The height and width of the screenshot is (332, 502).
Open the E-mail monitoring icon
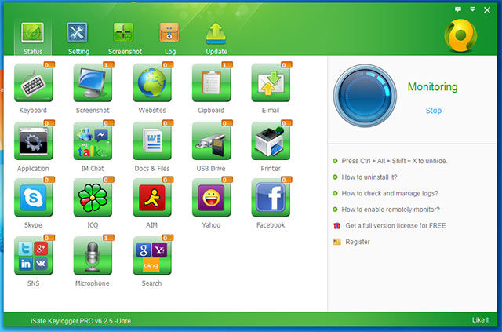[x=271, y=83]
